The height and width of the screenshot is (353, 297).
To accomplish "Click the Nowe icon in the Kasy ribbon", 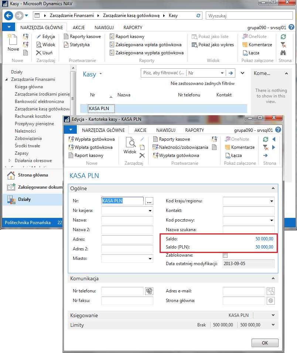I will 13,40.
